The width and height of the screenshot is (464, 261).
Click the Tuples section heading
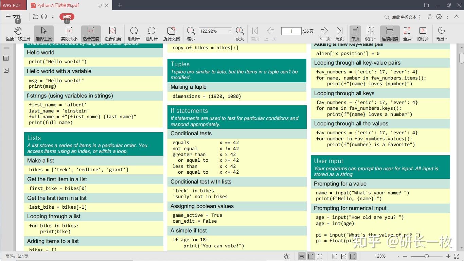[180, 64]
